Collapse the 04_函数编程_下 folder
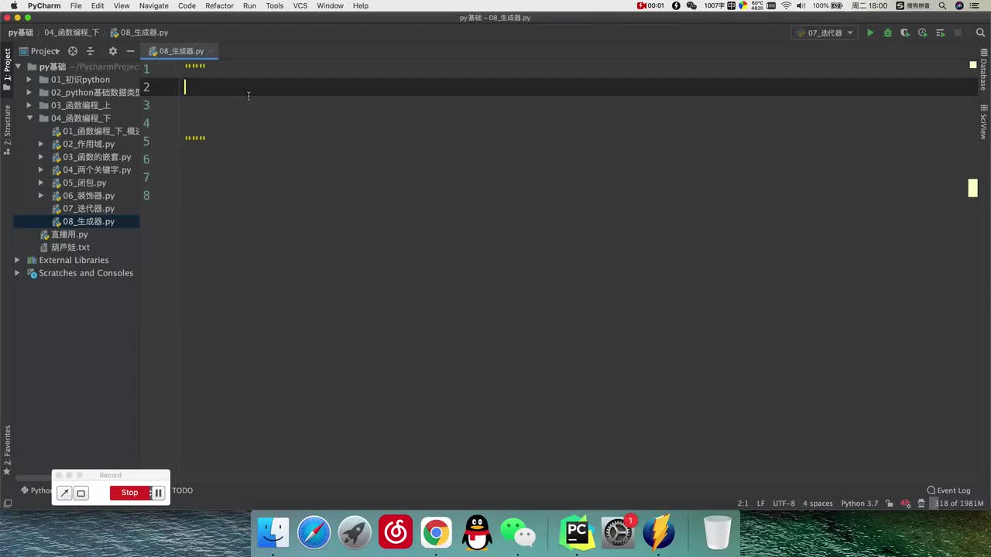991x557 pixels. point(29,118)
